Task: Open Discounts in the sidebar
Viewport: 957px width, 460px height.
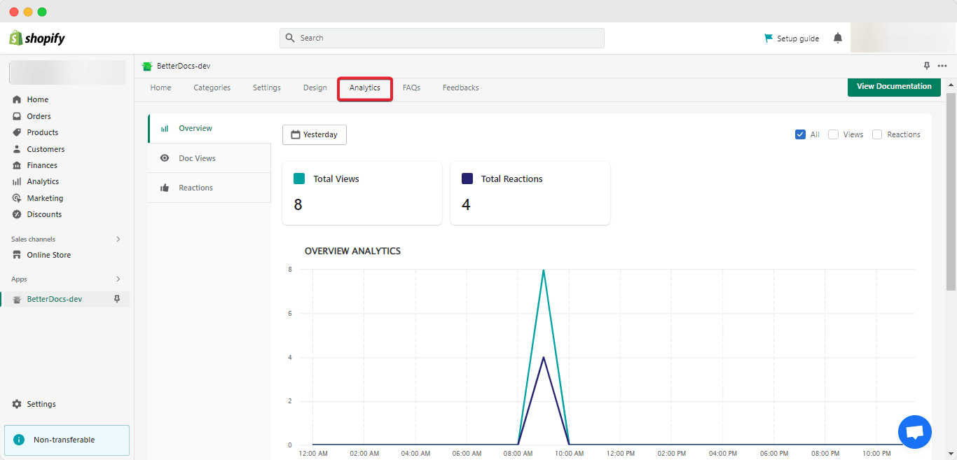Action: [44, 214]
